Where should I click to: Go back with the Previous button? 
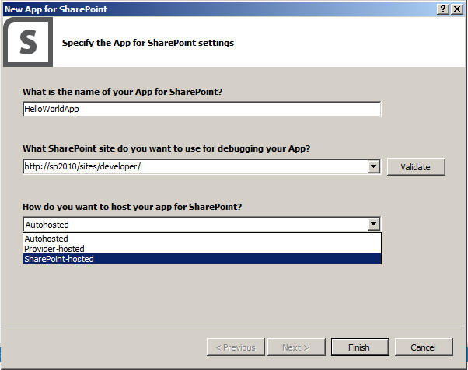point(236,347)
